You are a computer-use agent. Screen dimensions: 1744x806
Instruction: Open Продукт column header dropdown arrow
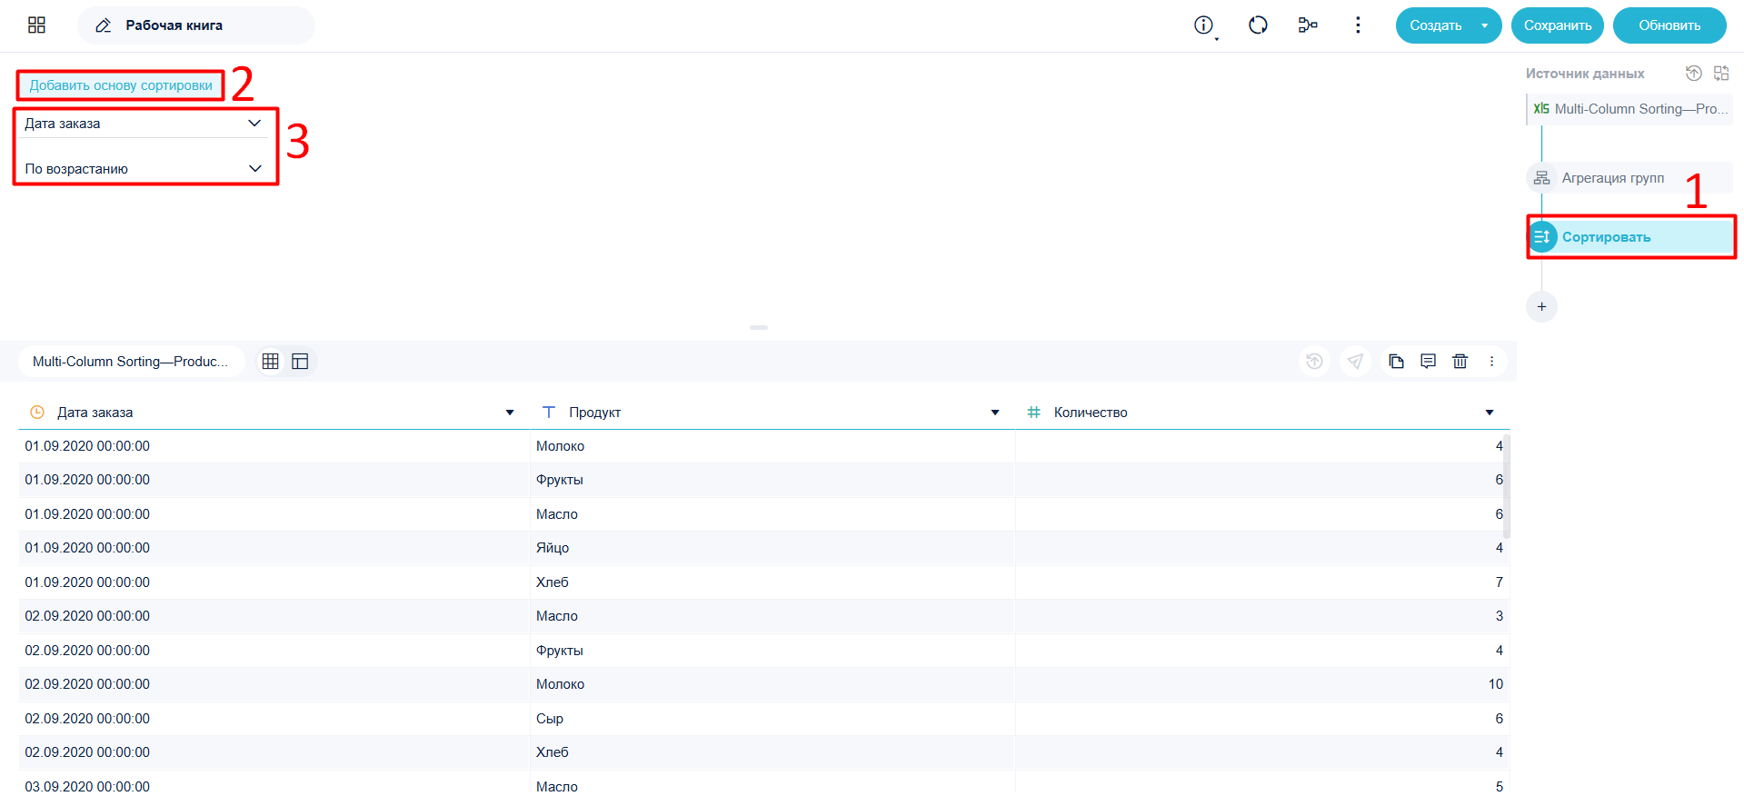tap(995, 413)
